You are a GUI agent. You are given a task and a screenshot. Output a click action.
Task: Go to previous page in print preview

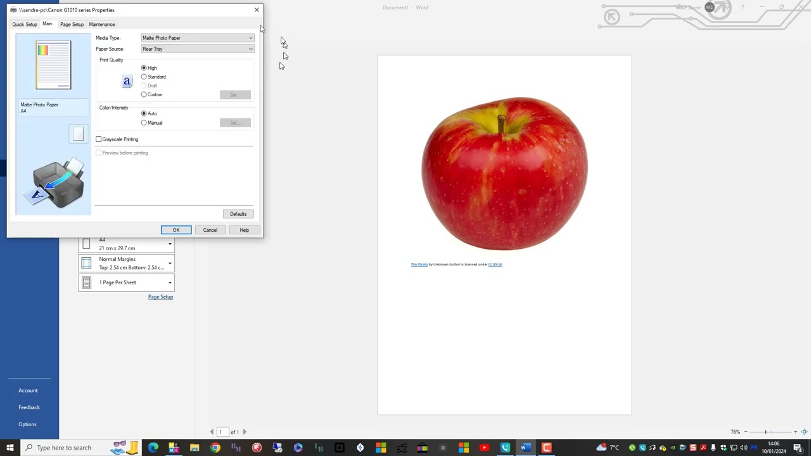click(212, 432)
